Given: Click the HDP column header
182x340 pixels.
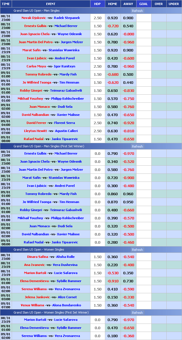Looking at the screenshot, I should click(97, 4).
